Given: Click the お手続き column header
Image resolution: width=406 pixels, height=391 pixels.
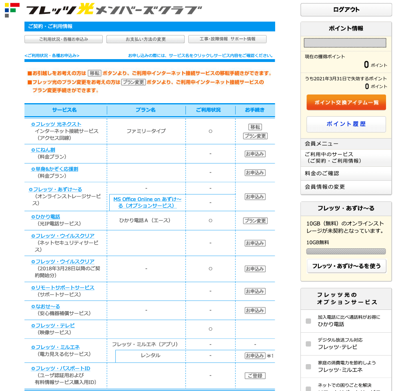Looking at the screenshot, I should point(255,110).
